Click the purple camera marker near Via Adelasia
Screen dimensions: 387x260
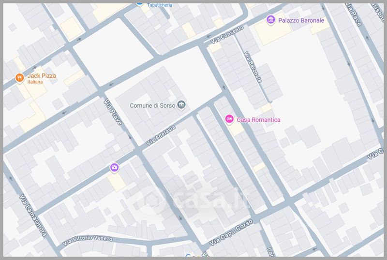pyautogui.click(x=114, y=167)
